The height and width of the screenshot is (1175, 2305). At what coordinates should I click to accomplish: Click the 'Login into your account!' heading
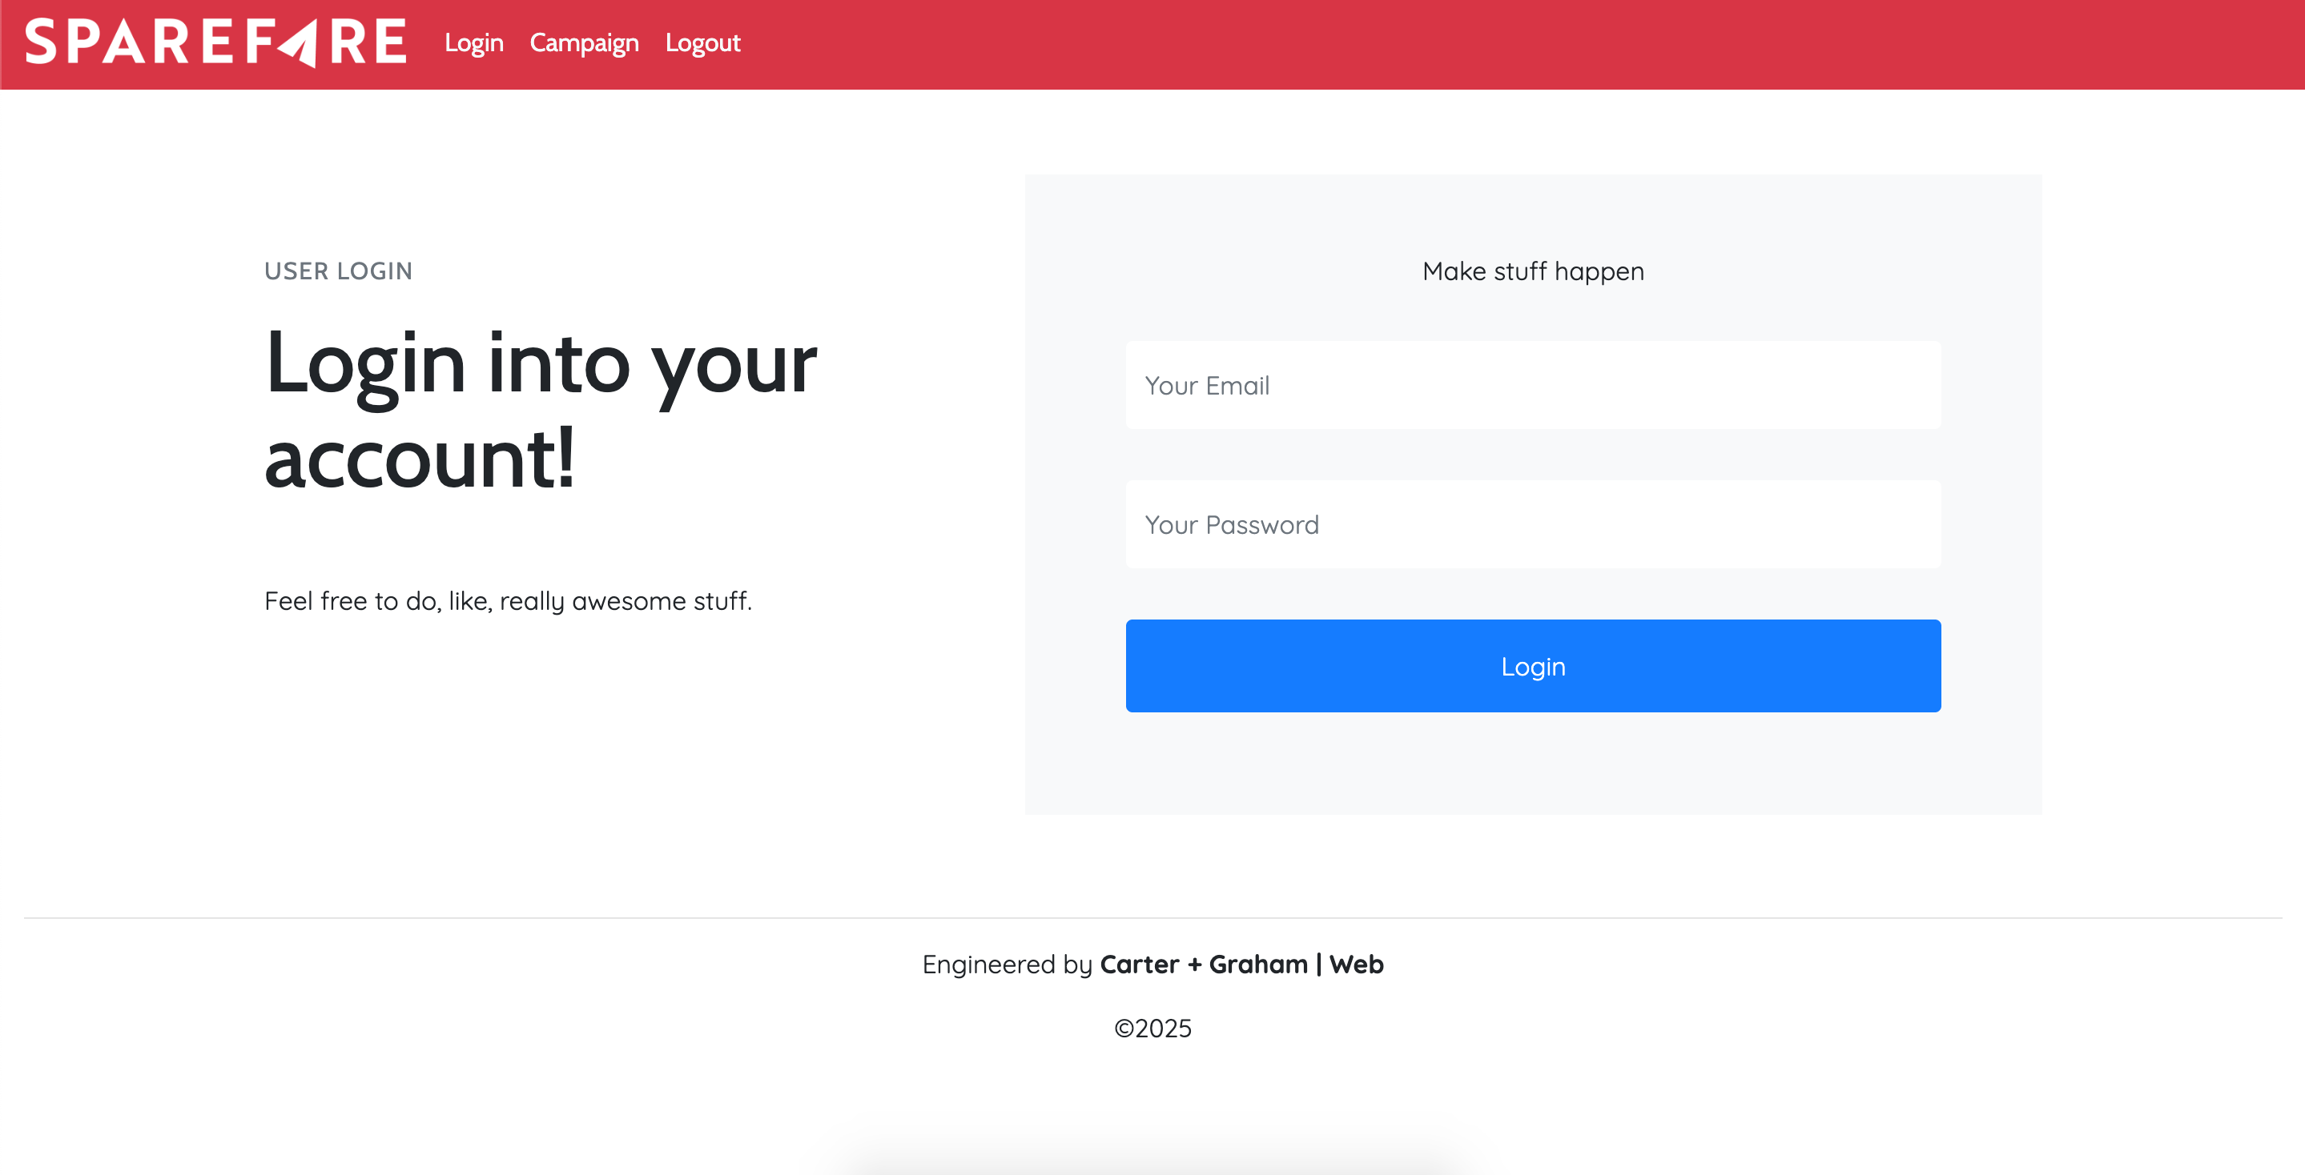[x=540, y=366]
